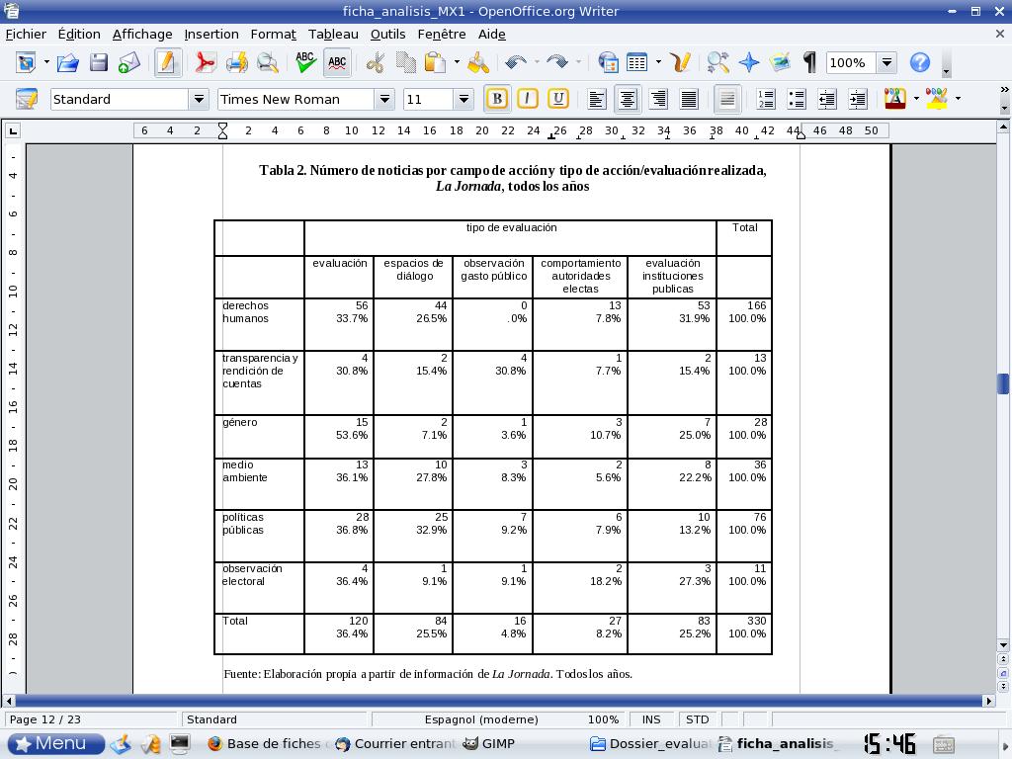Open the Format menu

click(x=273, y=34)
